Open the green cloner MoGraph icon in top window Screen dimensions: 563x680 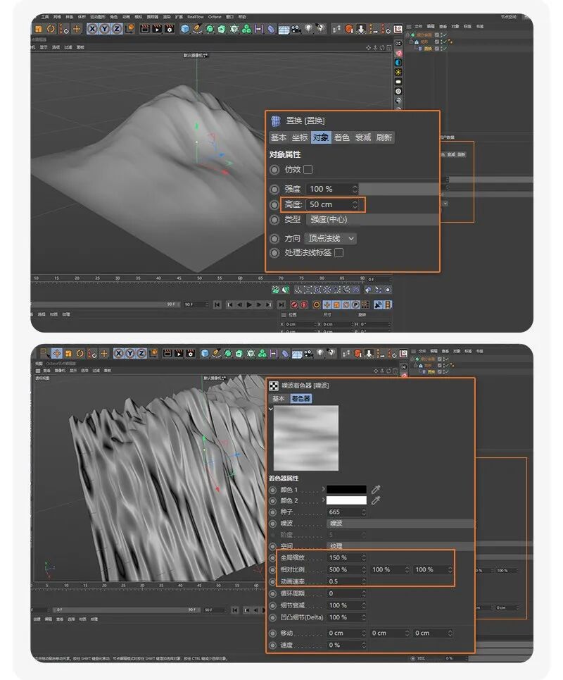click(x=246, y=29)
